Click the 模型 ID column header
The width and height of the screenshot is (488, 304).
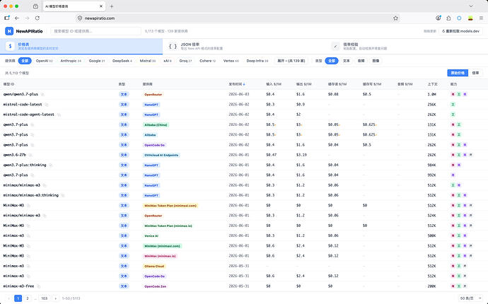8,84
